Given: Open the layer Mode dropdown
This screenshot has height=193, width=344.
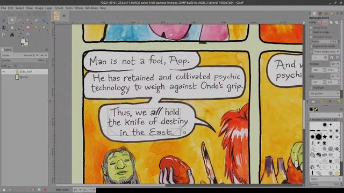Looking at the screenshot, I should 31,55.
